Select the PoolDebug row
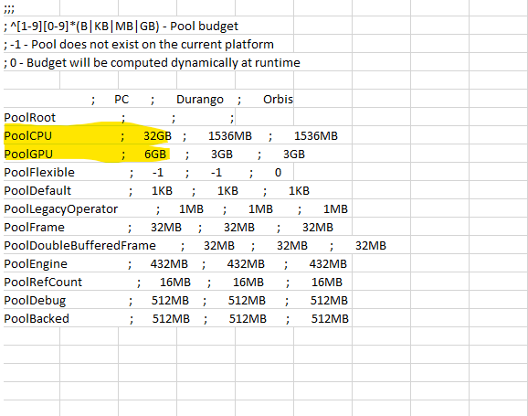This screenshot has width=528, height=416. [175, 301]
